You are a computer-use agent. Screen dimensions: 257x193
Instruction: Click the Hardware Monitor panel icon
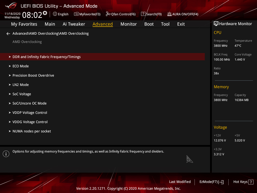pos(216,23)
